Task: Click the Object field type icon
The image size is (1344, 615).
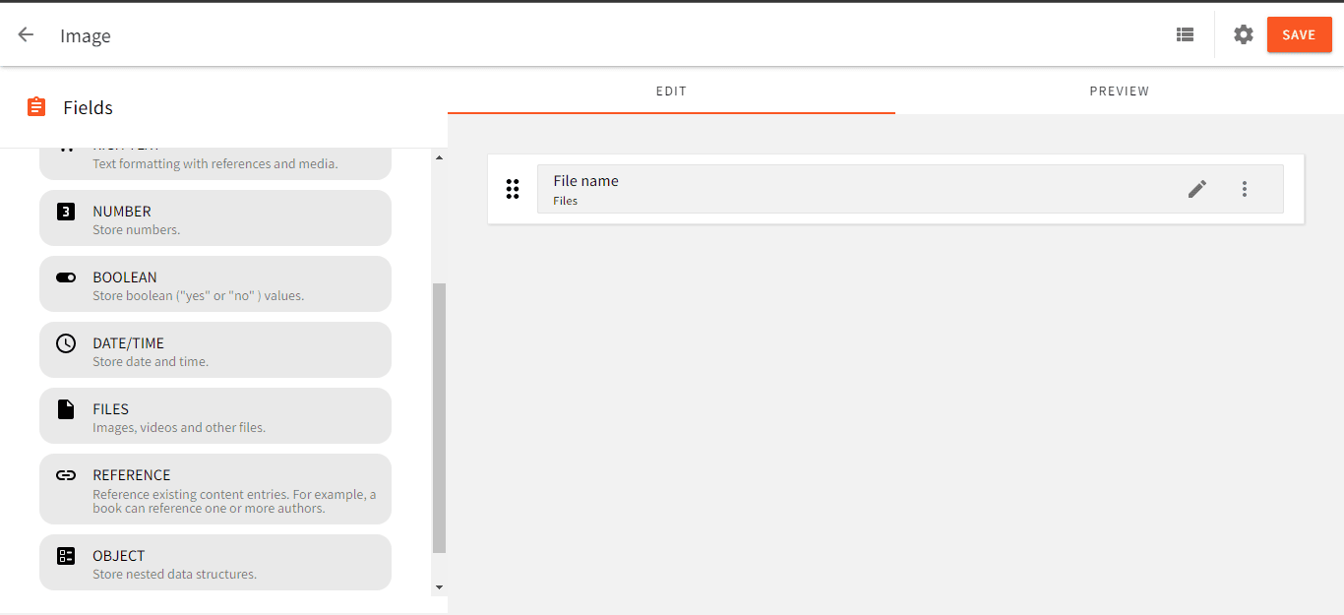Action: click(x=66, y=556)
